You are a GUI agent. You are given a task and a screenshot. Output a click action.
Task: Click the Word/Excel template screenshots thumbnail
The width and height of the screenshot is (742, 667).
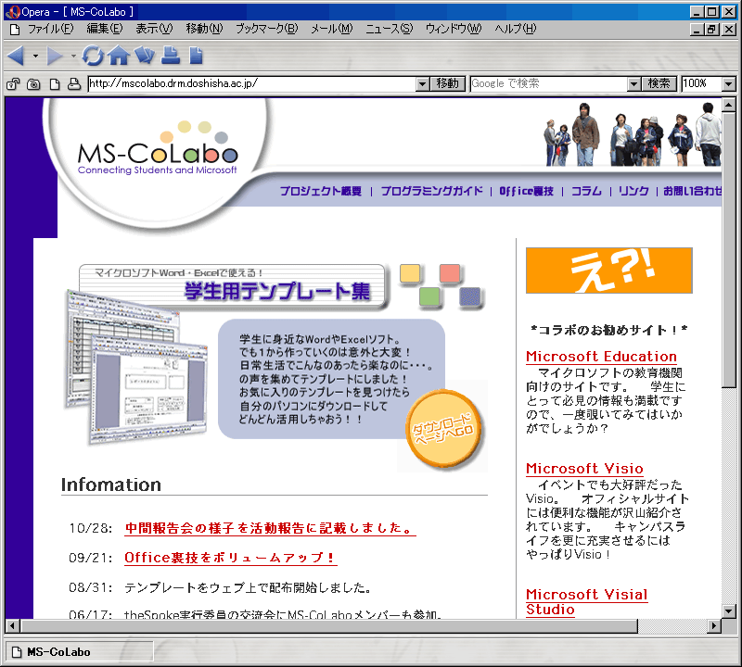tap(135, 366)
